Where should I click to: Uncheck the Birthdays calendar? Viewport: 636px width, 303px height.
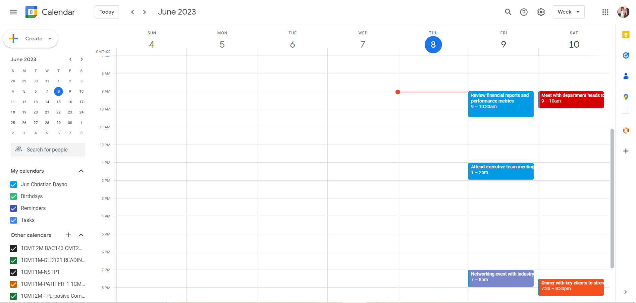coord(14,196)
